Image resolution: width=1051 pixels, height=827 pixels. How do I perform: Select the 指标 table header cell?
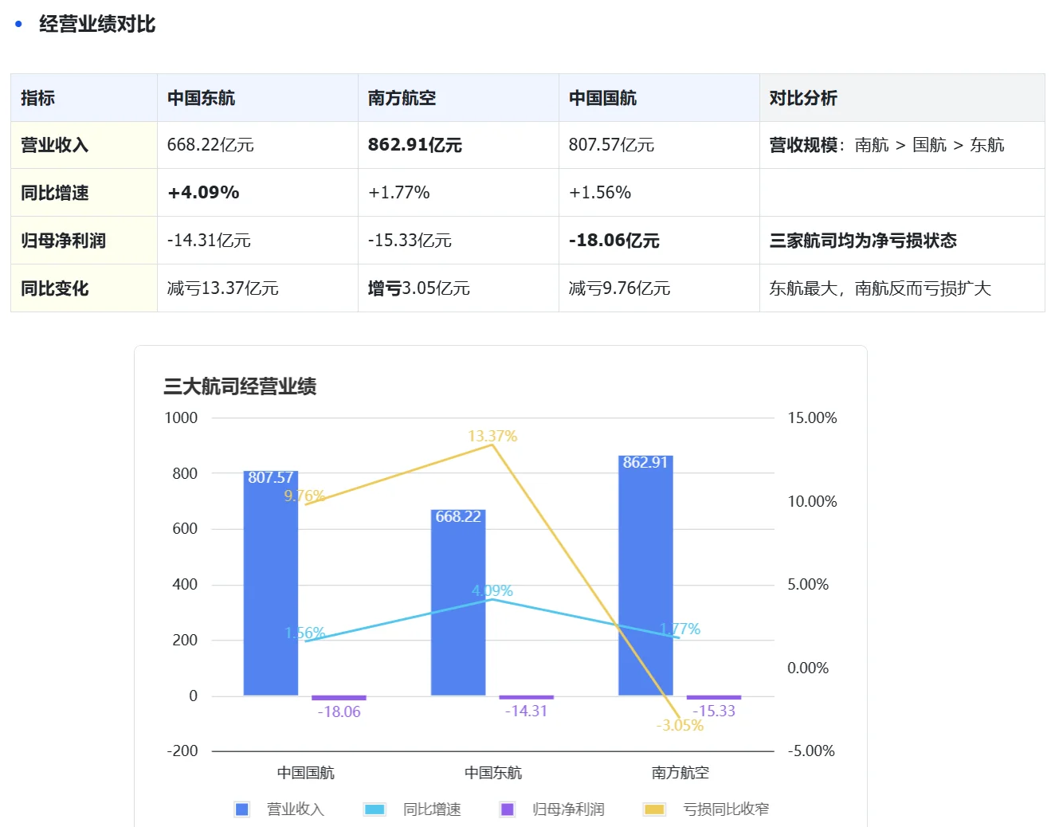[x=84, y=98]
